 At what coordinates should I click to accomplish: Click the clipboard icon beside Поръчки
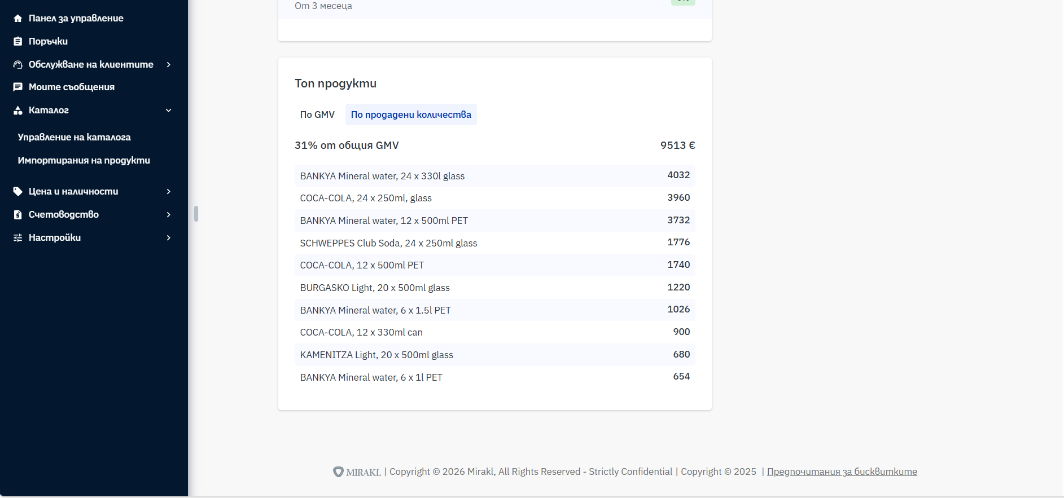pos(18,41)
